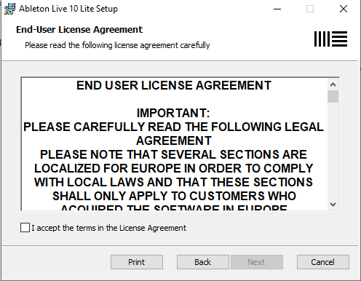Cancel the Ableton Live setup
Image resolution: width=361 pixels, height=281 pixels.
pos(323,262)
